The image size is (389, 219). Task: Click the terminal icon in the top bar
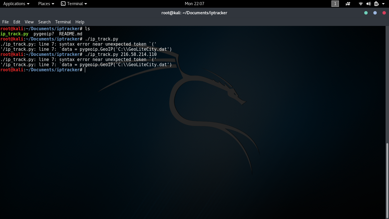coord(63,4)
